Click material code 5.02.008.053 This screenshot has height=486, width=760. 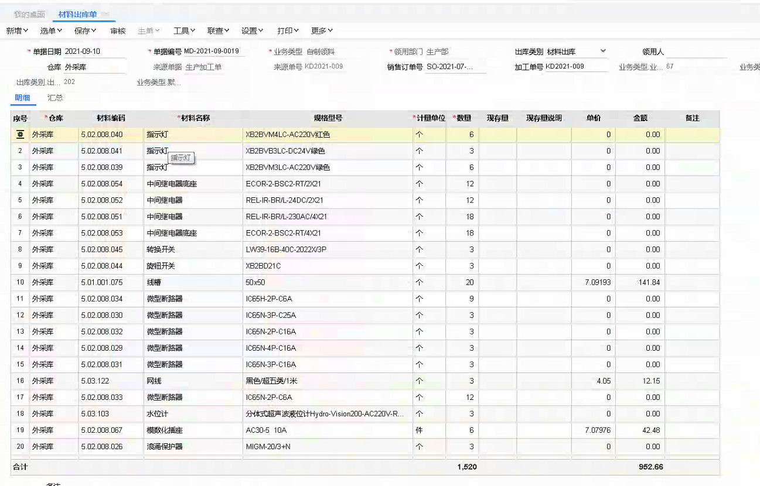[x=111, y=233]
